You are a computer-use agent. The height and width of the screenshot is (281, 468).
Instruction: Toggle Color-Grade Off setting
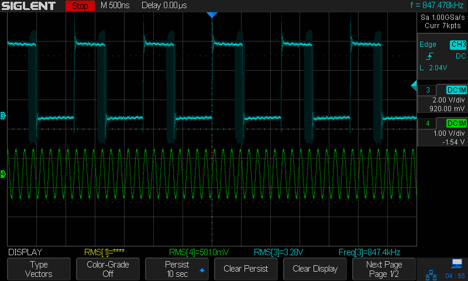[108, 269]
